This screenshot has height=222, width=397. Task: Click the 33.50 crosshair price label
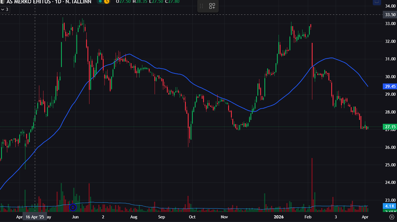point(390,15)
